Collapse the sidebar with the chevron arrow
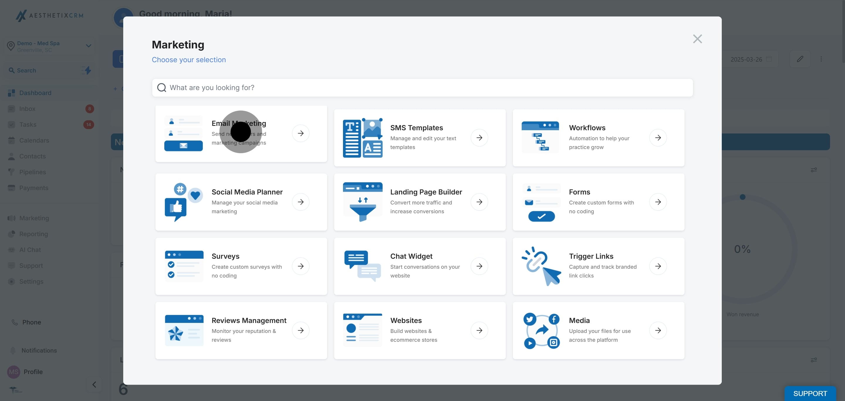The width and height of the screenshot is (845, 401). click(94, 385)
